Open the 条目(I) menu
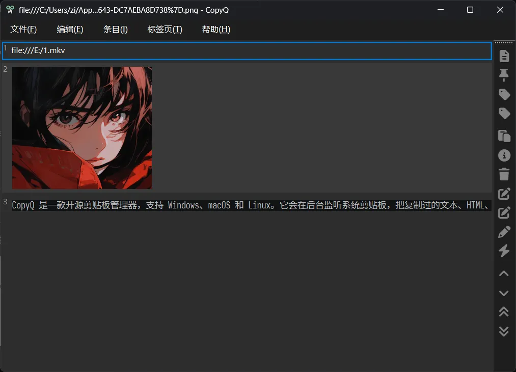The width and height of the screenshot is (516, 372). coord(115,29)
